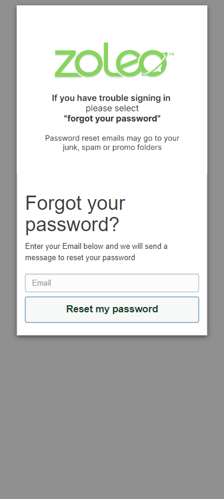Click the Email placeholder text
The width and height of the screenshot is (224, 499).
pyautogui.click(x=41, y=283)
